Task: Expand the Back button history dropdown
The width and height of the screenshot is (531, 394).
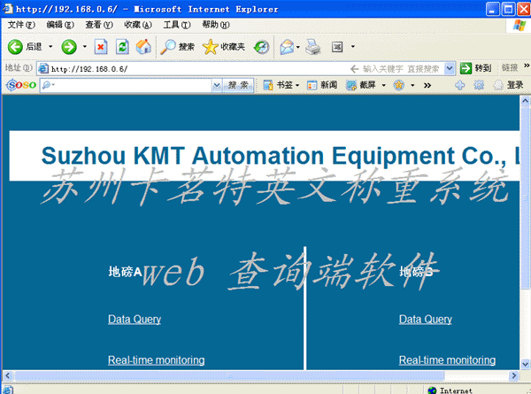Action: coord(50,46)
